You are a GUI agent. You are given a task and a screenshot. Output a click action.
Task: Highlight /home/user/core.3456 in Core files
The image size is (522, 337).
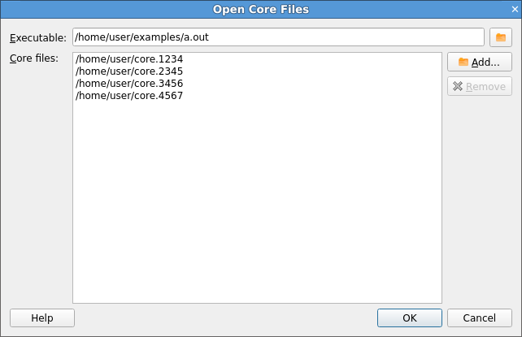129,84
